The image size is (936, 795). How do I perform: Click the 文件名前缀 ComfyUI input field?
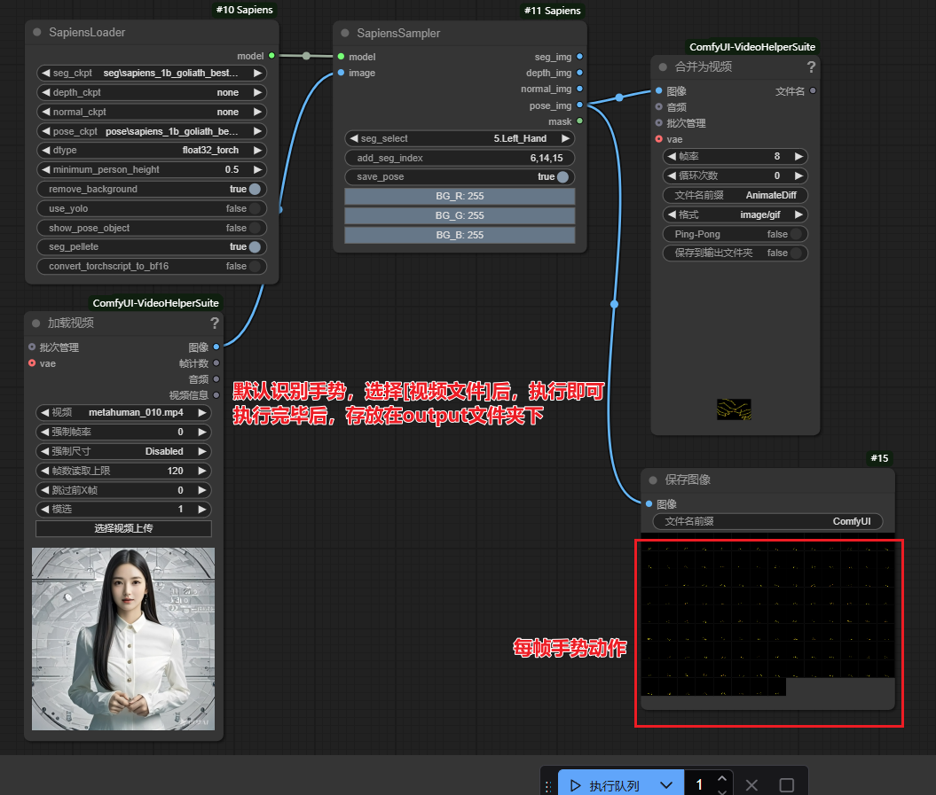point(767,521)
